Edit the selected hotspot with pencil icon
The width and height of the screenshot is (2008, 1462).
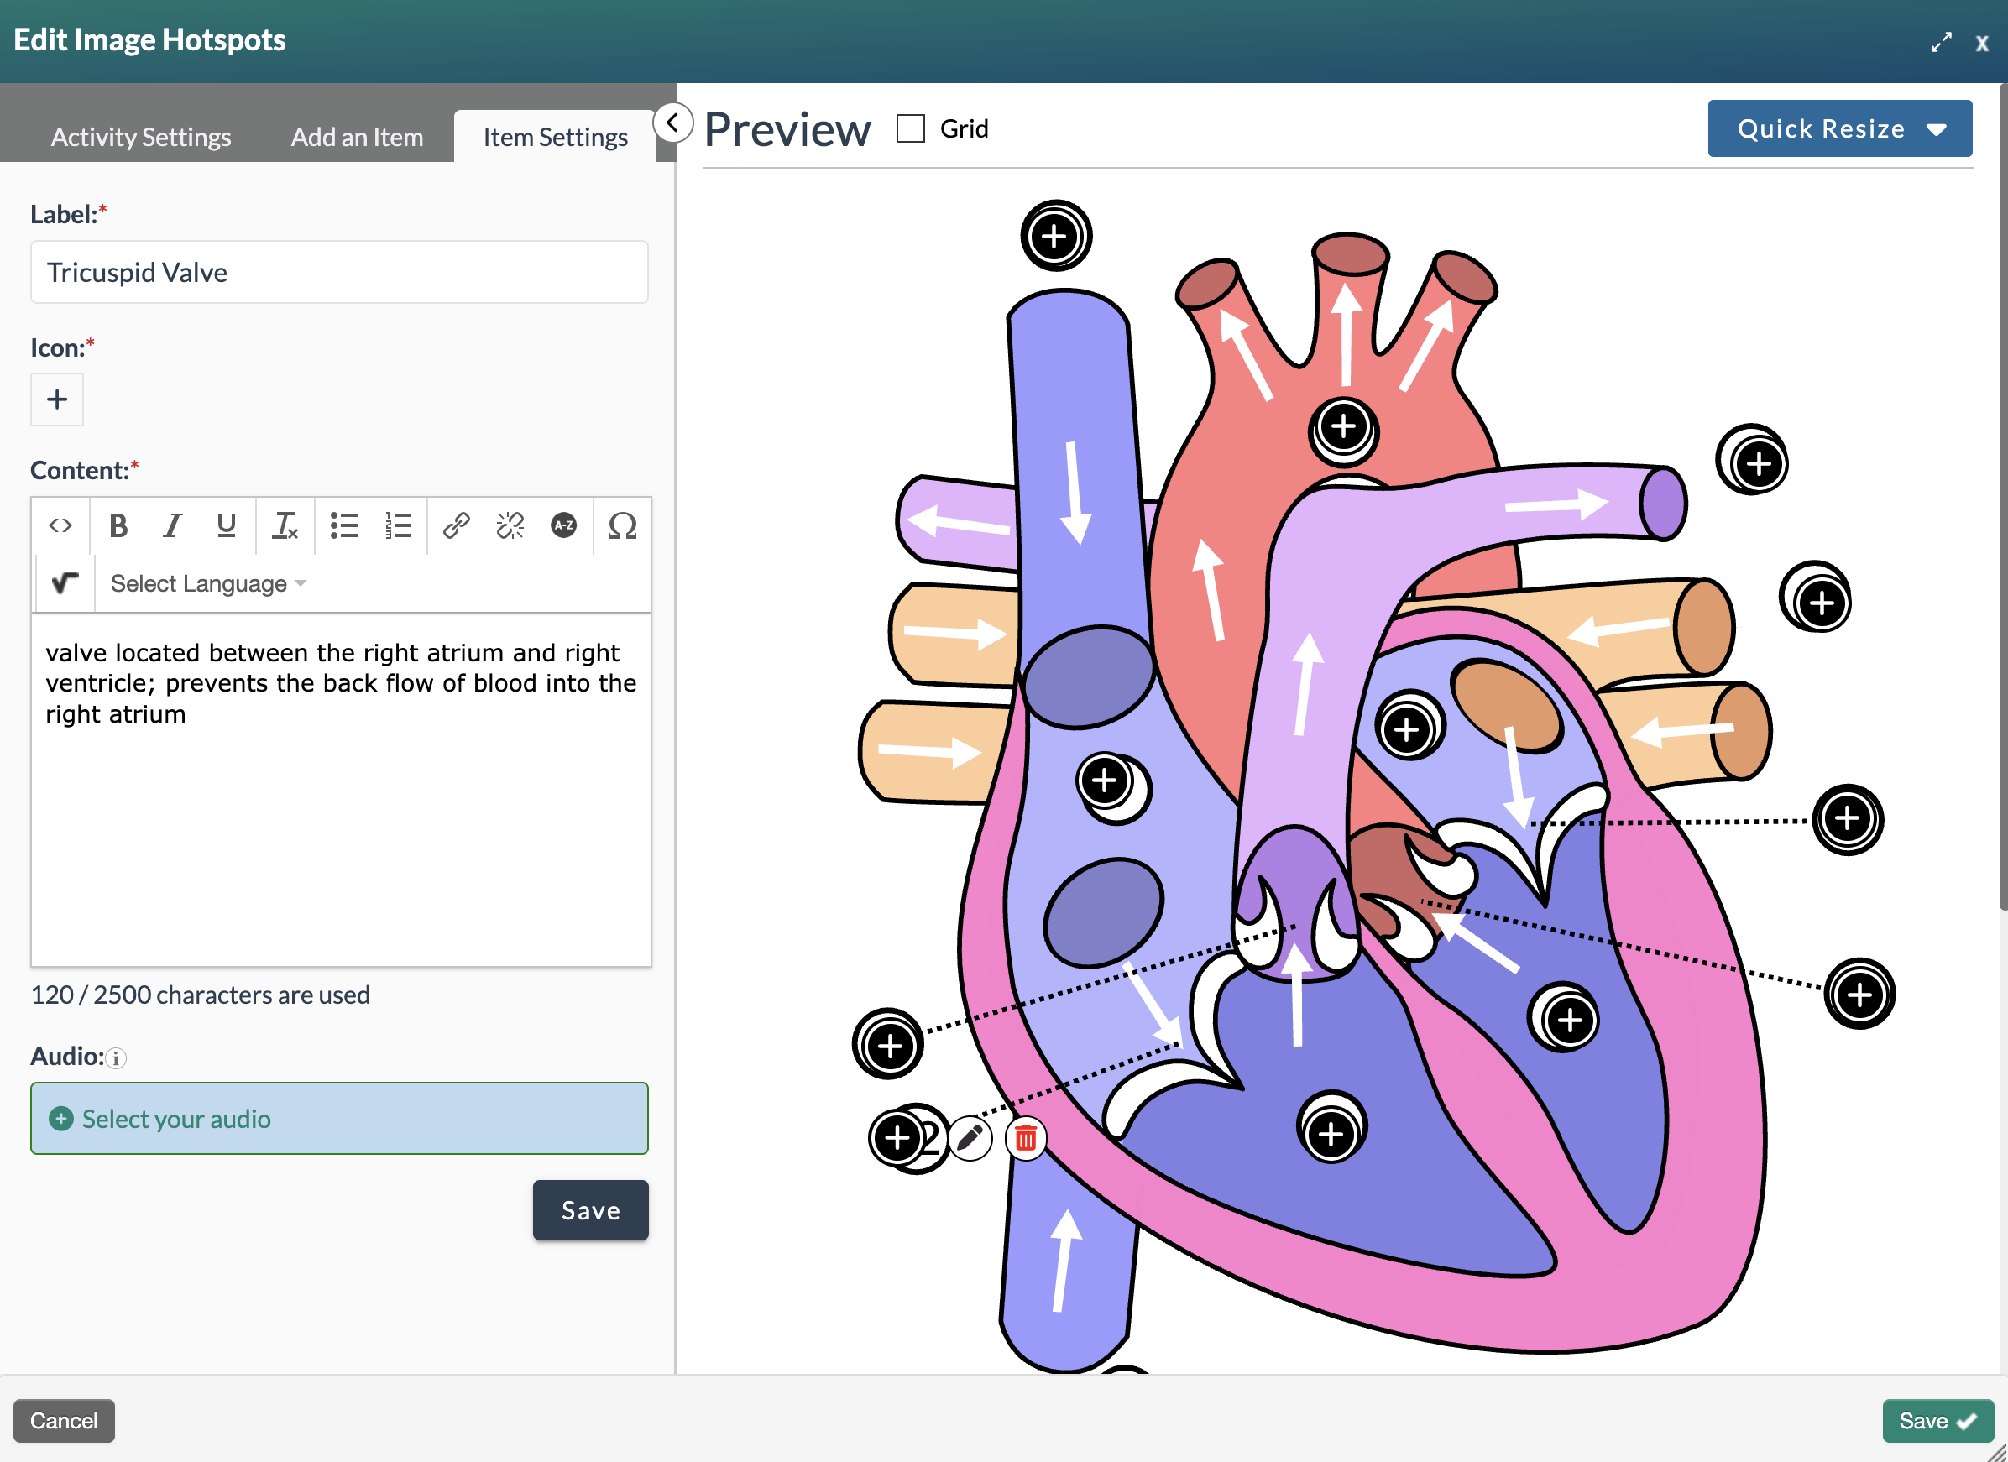point(970,1137)
